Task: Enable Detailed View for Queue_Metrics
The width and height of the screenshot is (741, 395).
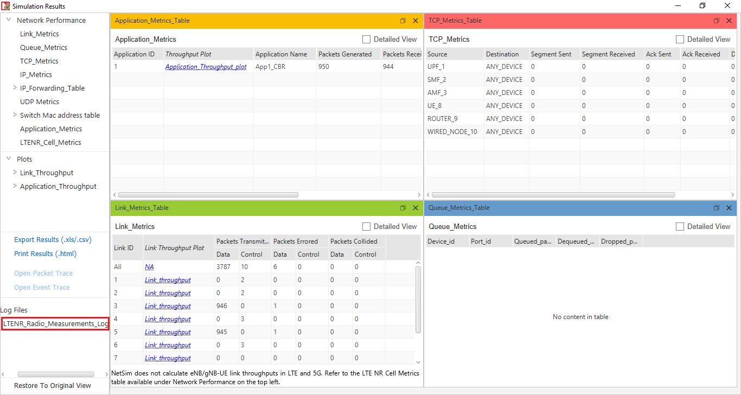Action: pos(680,226)
